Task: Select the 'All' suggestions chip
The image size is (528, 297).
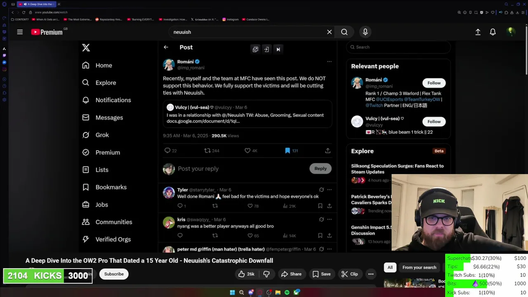Action: (390, 267)
